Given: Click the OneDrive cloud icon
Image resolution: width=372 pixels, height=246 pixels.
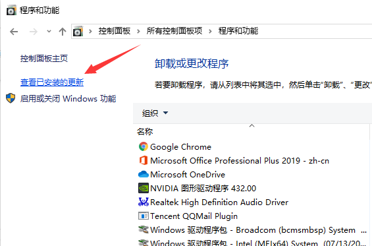Looking at the screenshot, I should pos(144,174).
